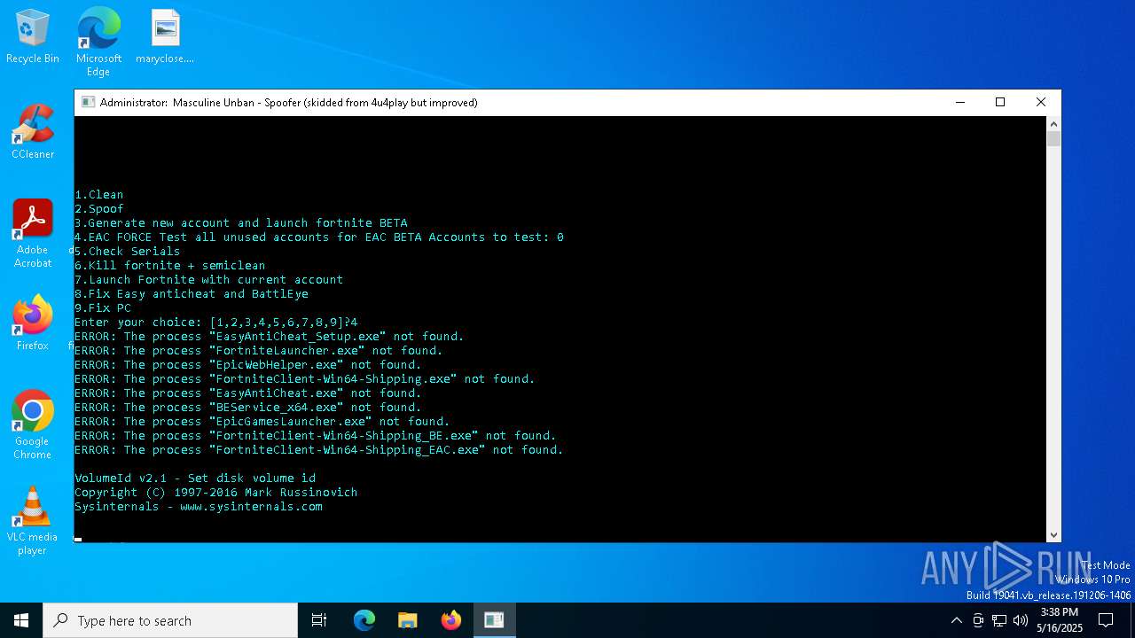The height and width of the screenshot is (638, 1135).
Task: Launch Microsoft Edge from desktop shortcut
Action: [x=98, y=42]
